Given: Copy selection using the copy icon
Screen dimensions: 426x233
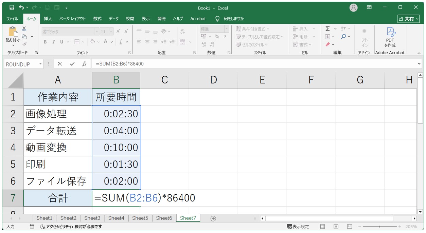Looking at the screenshot, I should click(x=24, y=37).
